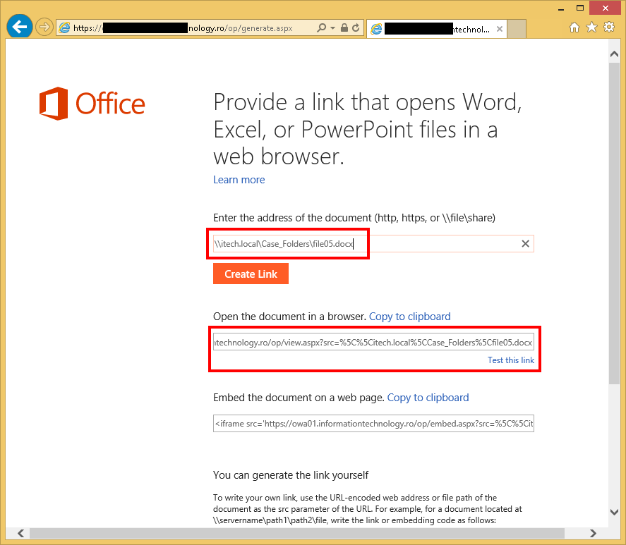Click the Create Link button
Image resolution: width=626 pixels, height=545 pixels.
(x=251, y=274)
